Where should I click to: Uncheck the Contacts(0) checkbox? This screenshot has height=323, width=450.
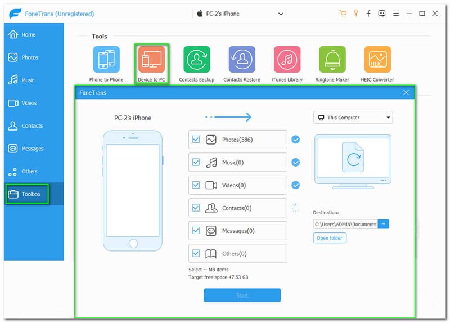click(196, 208)
